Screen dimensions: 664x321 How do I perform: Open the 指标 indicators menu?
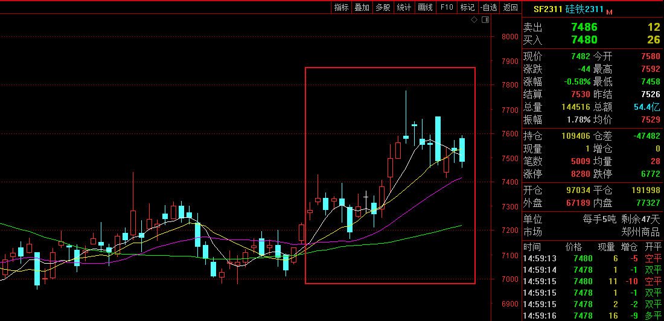[x=341, y=7]
